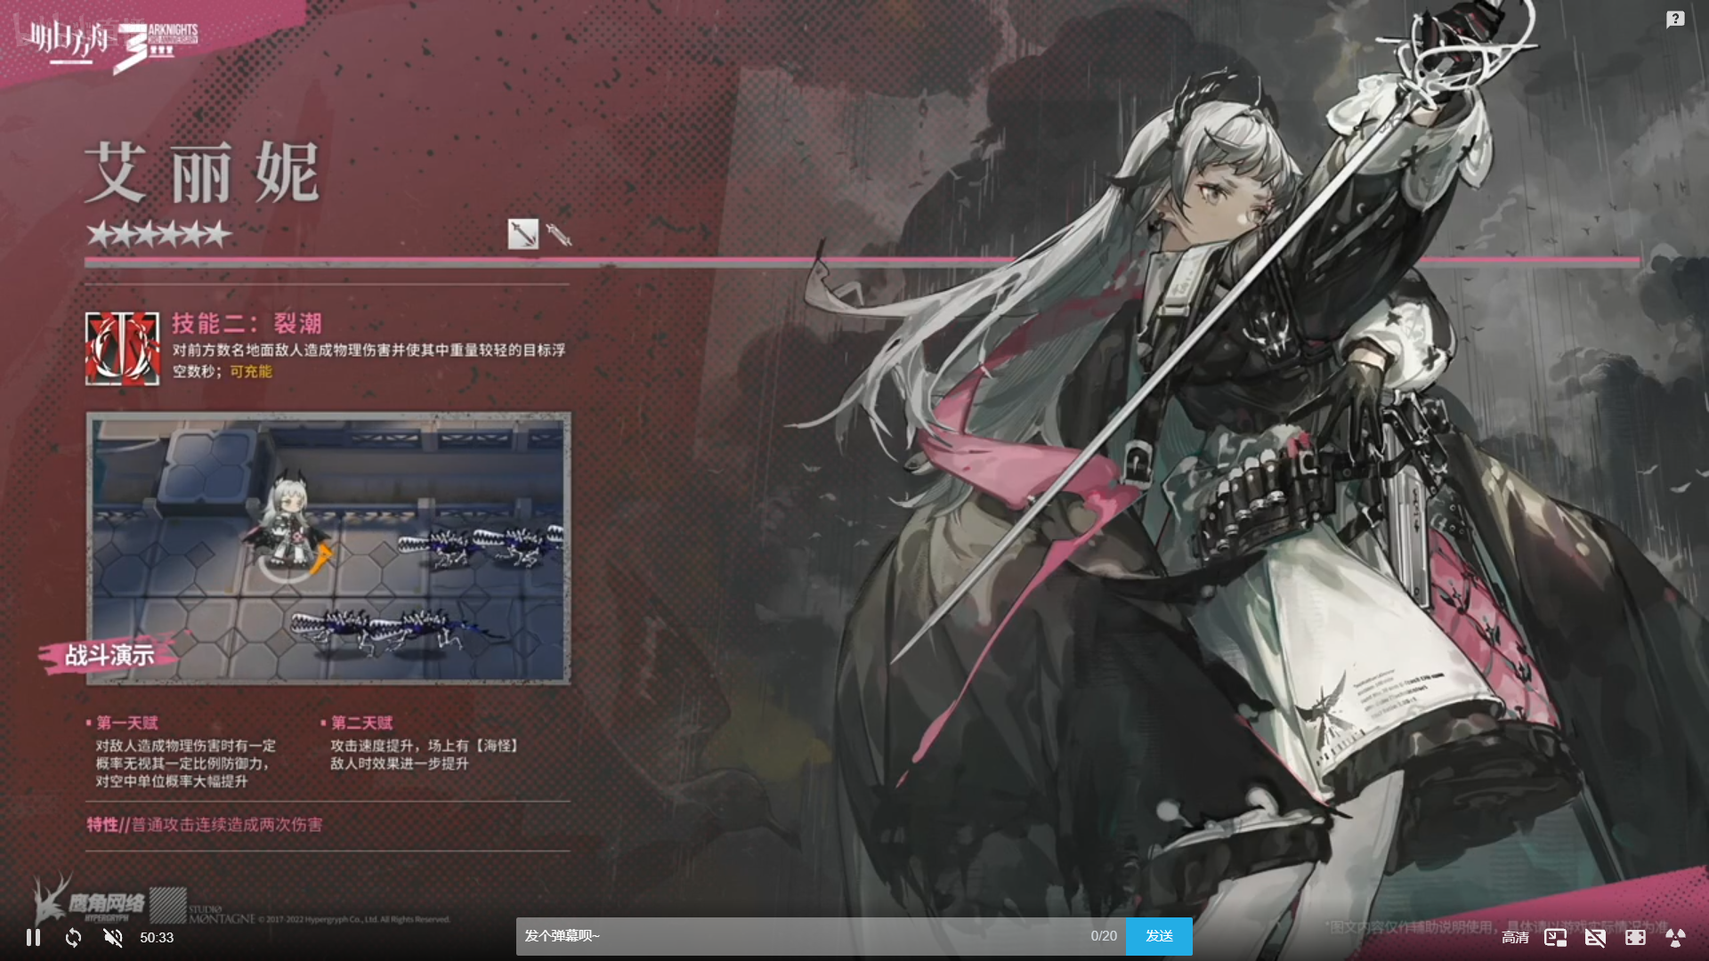1709x961 pixels.
Task: Focus the 发个弹幕呗~ danmaku input field
Action: pyautogui.click(x=821, y=936)
